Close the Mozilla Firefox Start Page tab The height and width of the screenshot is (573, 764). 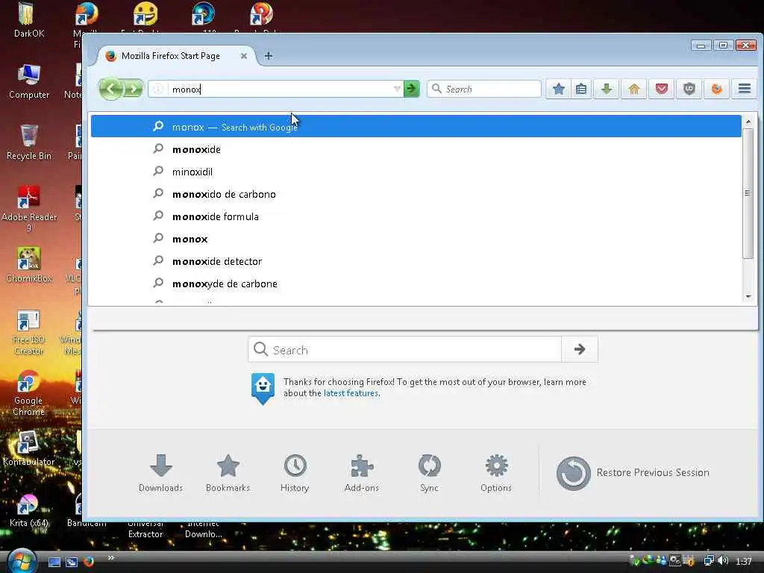[244, 56]
